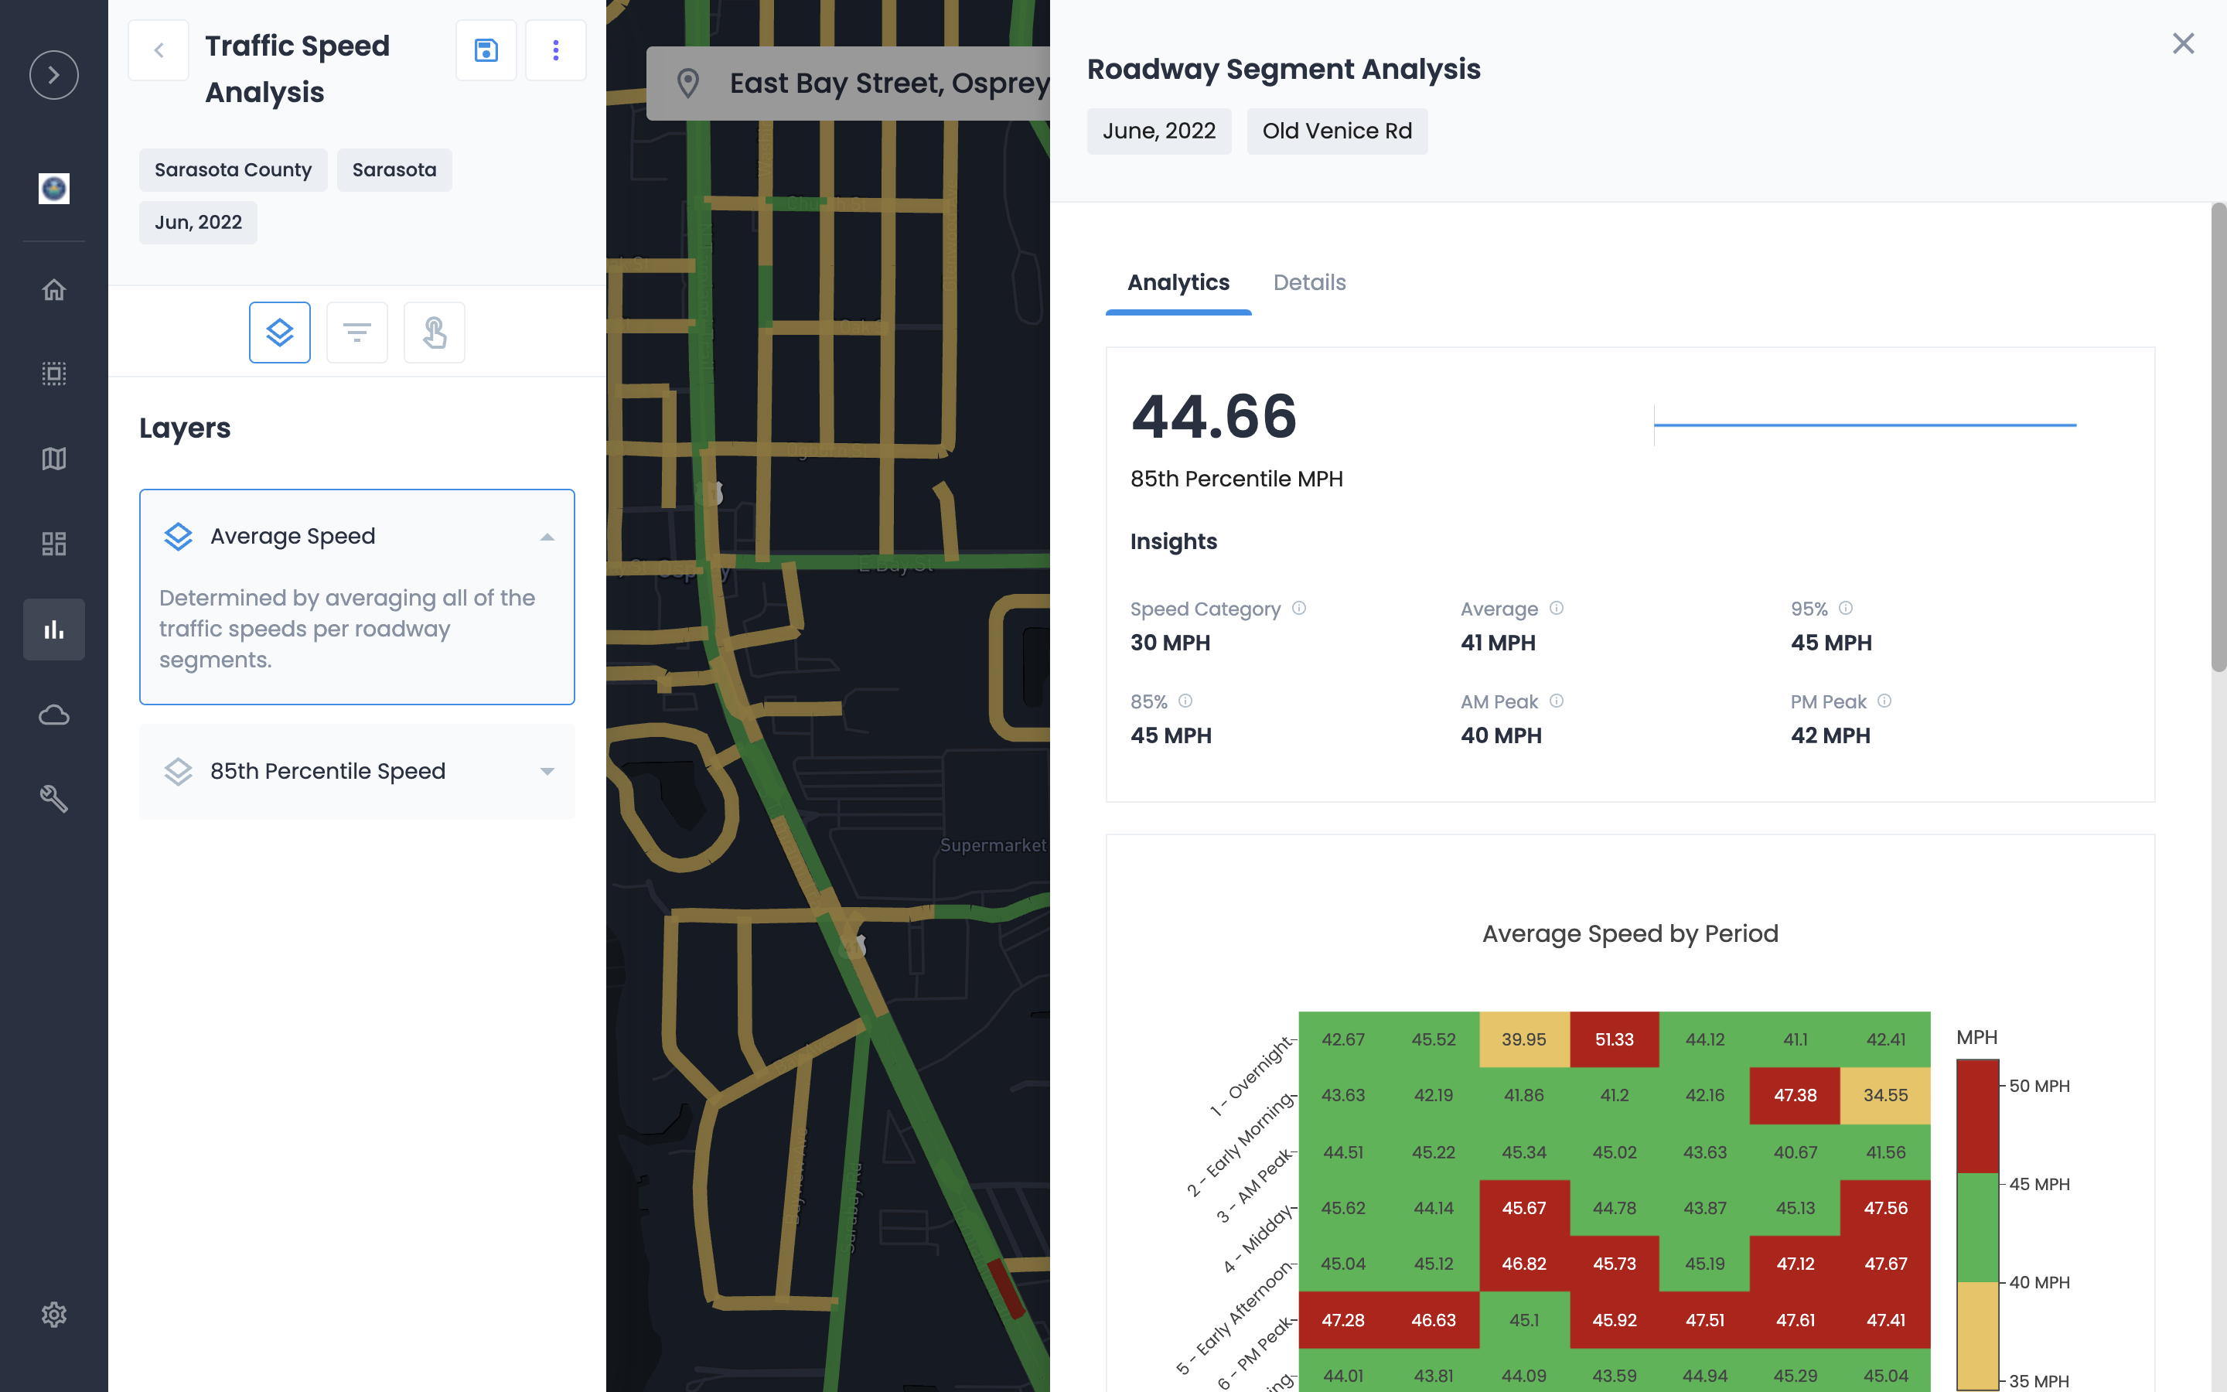The width and height of the screenshot is (2227, 1392).
Task: Go to home in the sidebar
Action: 53,289
